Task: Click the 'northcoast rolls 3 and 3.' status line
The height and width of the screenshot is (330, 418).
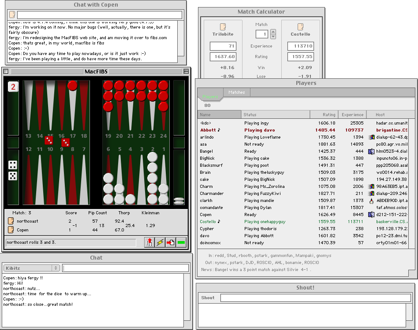Action: (x=71, y=242)
